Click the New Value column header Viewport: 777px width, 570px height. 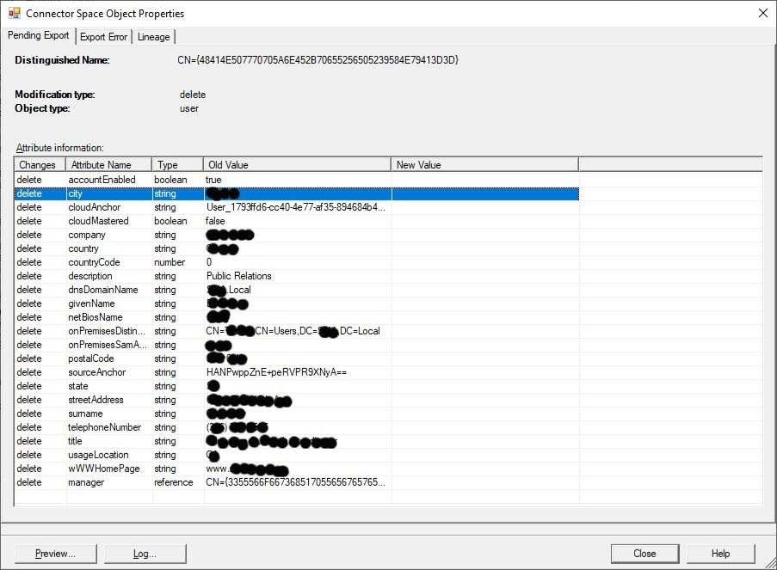[485, 165]
